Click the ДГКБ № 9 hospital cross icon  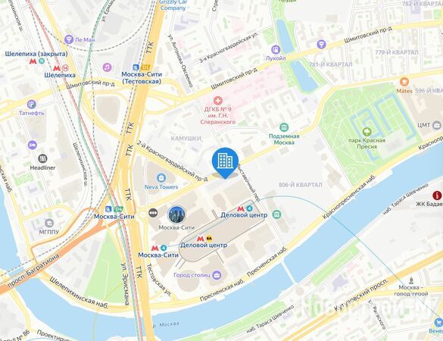217,100
